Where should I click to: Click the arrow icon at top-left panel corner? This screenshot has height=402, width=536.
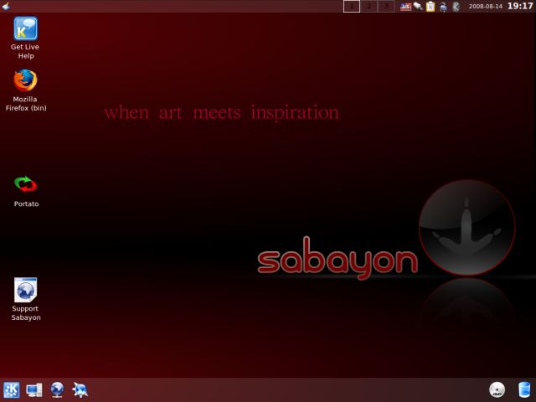[6, 6]
